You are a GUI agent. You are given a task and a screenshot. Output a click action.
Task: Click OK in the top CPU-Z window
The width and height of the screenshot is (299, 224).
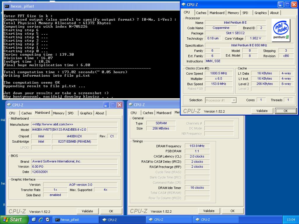pyautogui.click(x=286, y=111)
